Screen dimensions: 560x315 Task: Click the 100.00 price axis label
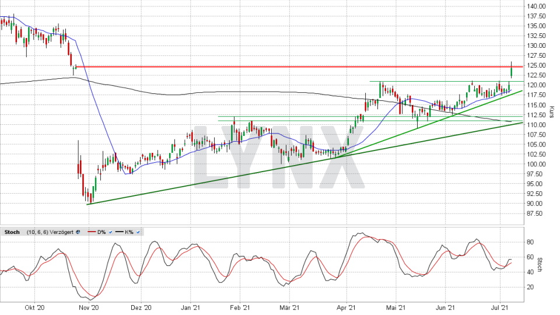tap(537, 164)
